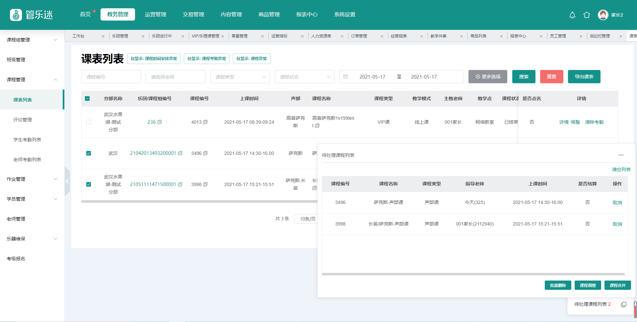This screenshot has width=637, height=322.
Task: Click the 清空列表 link
Action: pos(621,169)
